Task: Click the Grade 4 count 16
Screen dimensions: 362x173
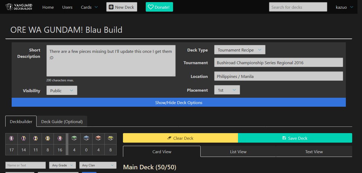Action: click(x=60, y=150)
